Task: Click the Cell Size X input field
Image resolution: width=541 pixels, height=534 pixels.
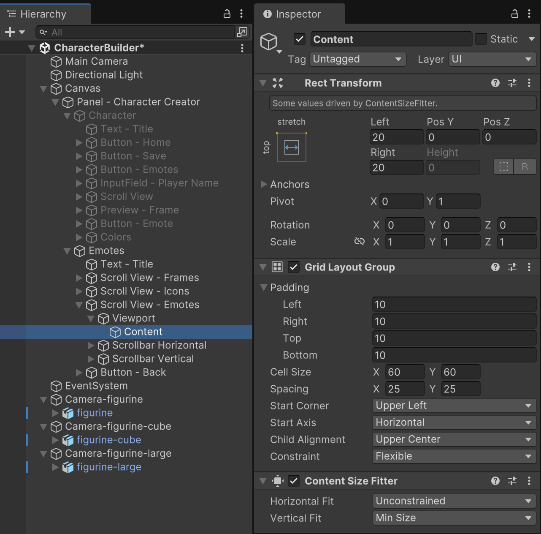Action: click(x=404, y=372)
